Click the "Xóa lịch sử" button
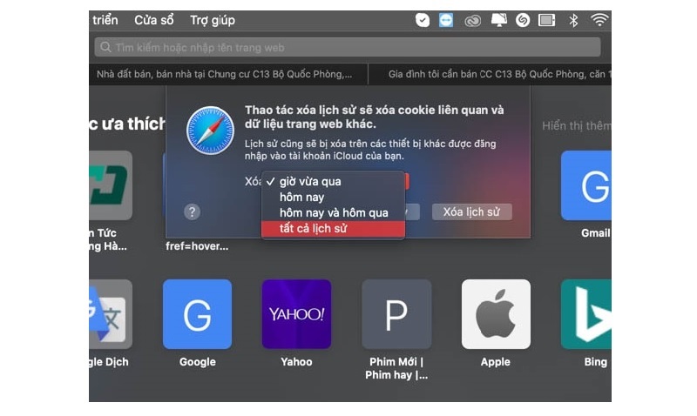This screenshot has height=416, width=697. (x=471, y=211)
